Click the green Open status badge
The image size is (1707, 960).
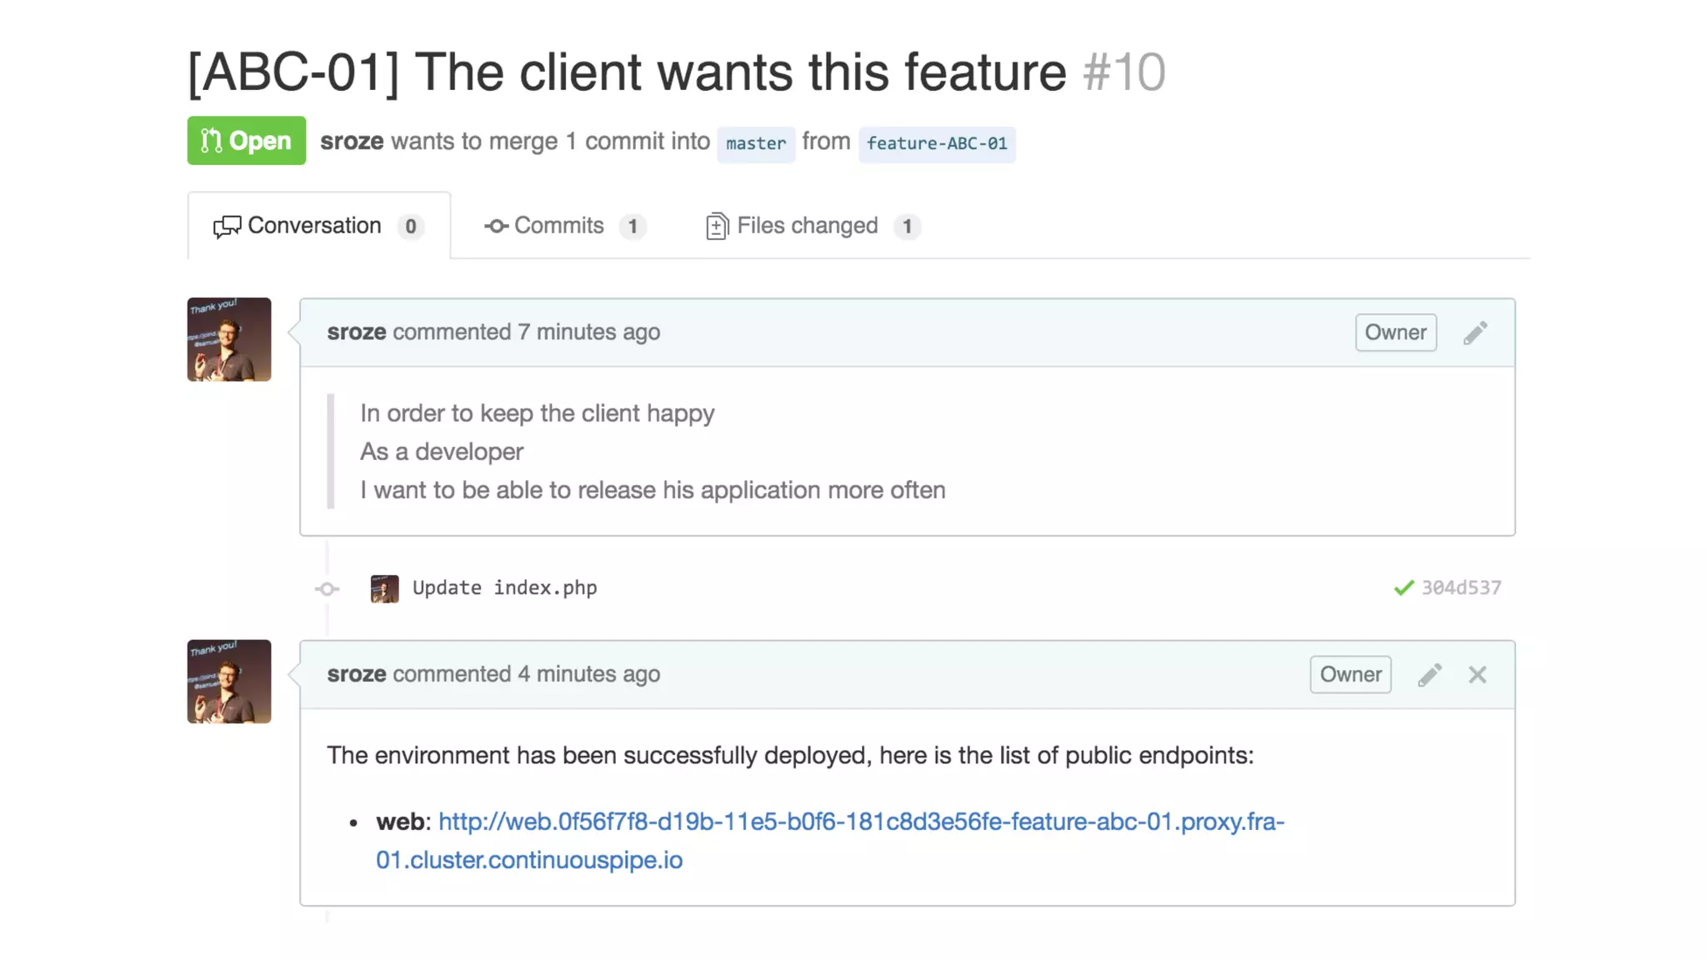click(x=246, y=141)
